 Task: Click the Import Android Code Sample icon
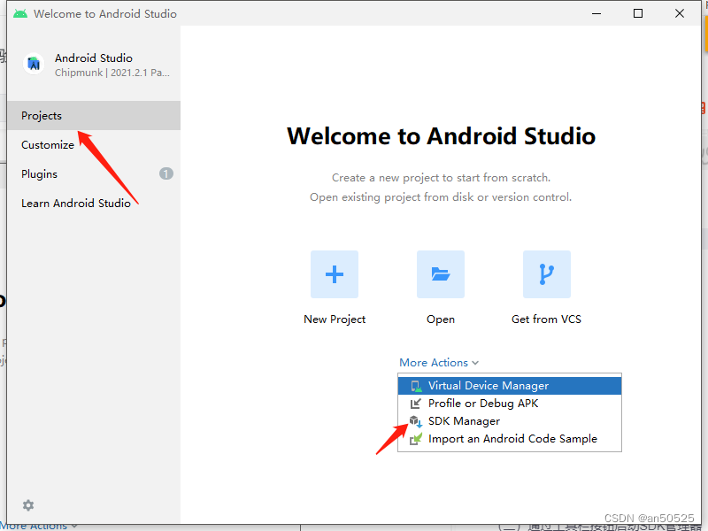[415, 439]
